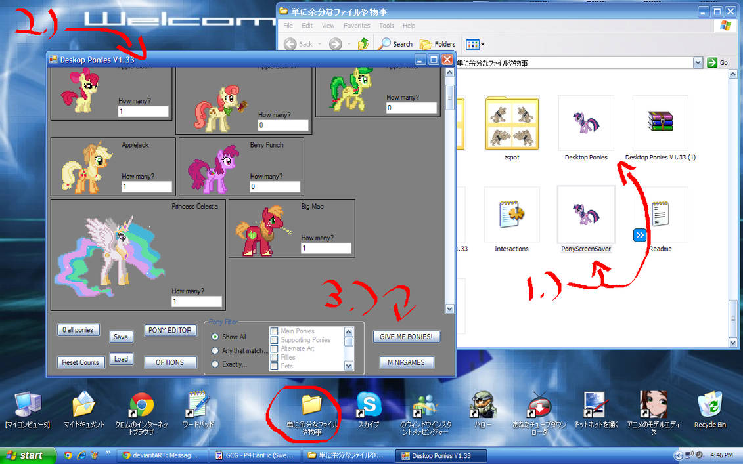Image resolution: width=743 pixels, height=464 pixels.
Task: Click the Save button
Action: click(x=121, y=337)
